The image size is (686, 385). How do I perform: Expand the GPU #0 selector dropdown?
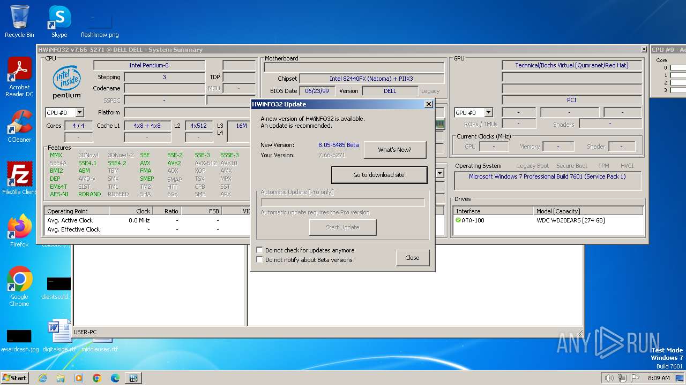(x=488, y=112)
